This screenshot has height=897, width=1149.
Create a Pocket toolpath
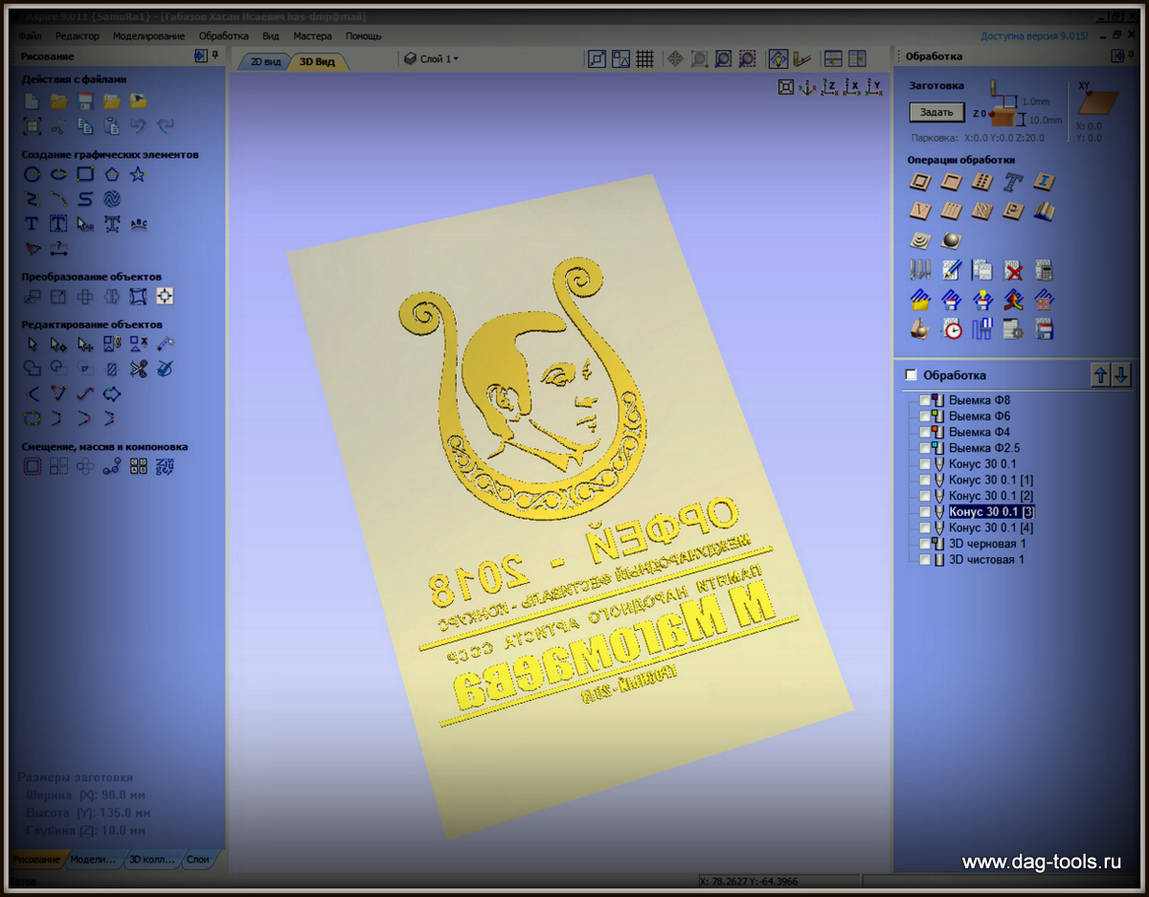point(951,182)
